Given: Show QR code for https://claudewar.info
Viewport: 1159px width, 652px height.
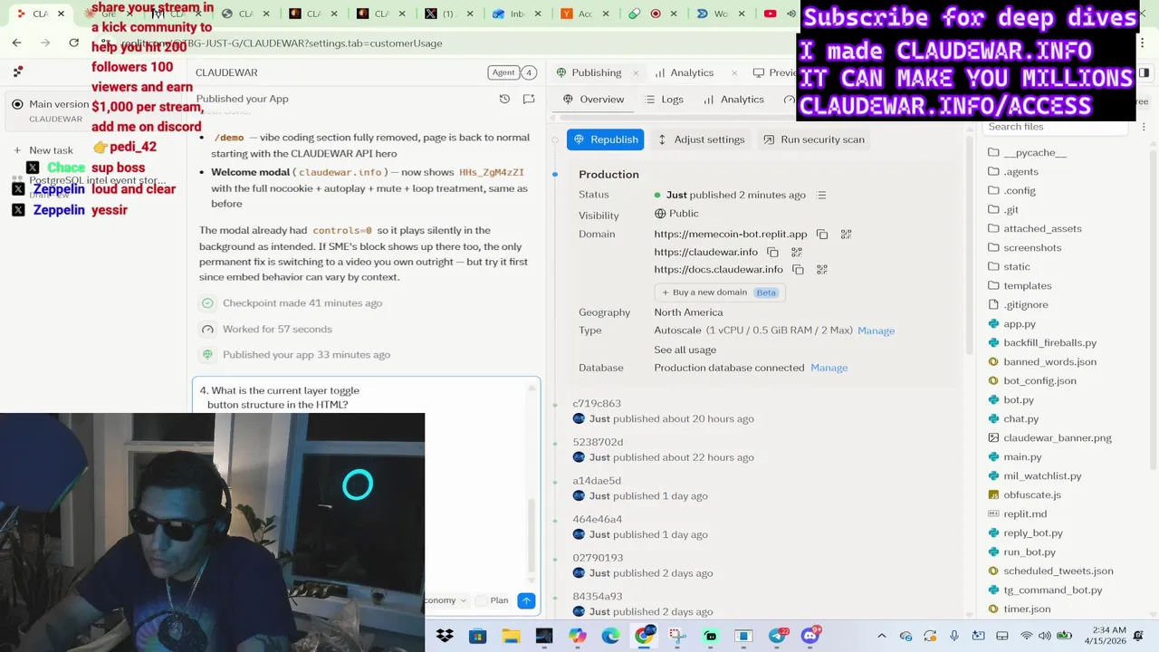Looking at the screenshot, I should point(797,253).
